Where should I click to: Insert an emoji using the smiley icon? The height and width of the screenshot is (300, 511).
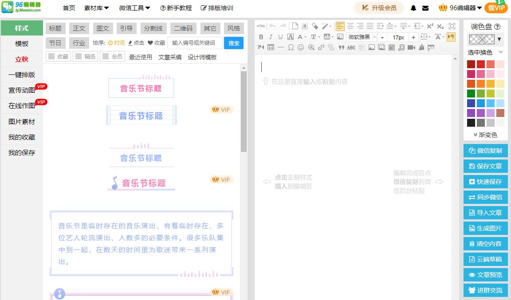coord(300,47)
